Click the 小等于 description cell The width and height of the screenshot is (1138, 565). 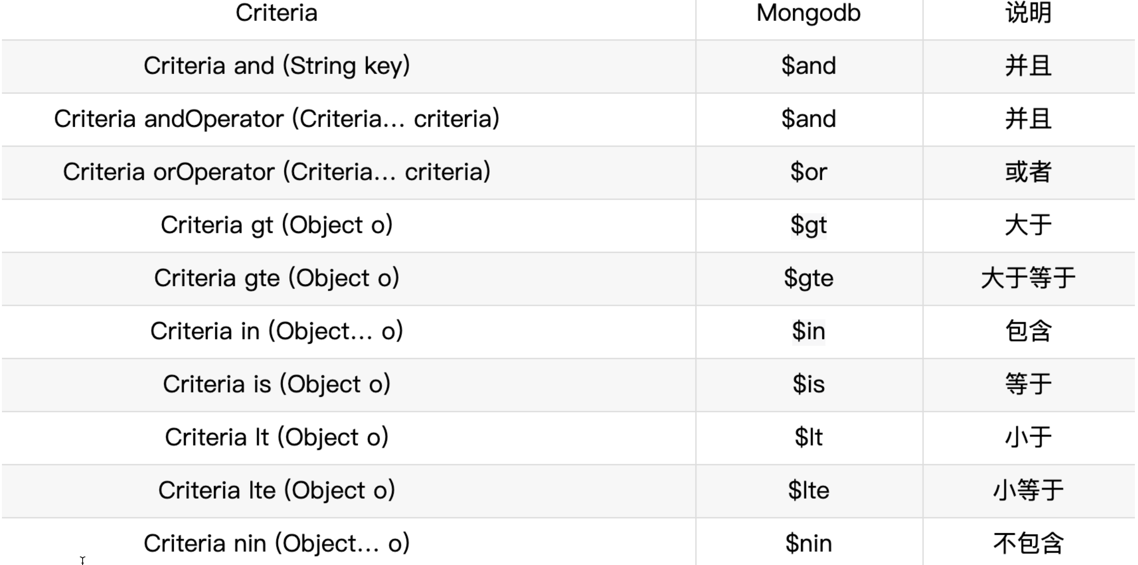(1029, 490)
